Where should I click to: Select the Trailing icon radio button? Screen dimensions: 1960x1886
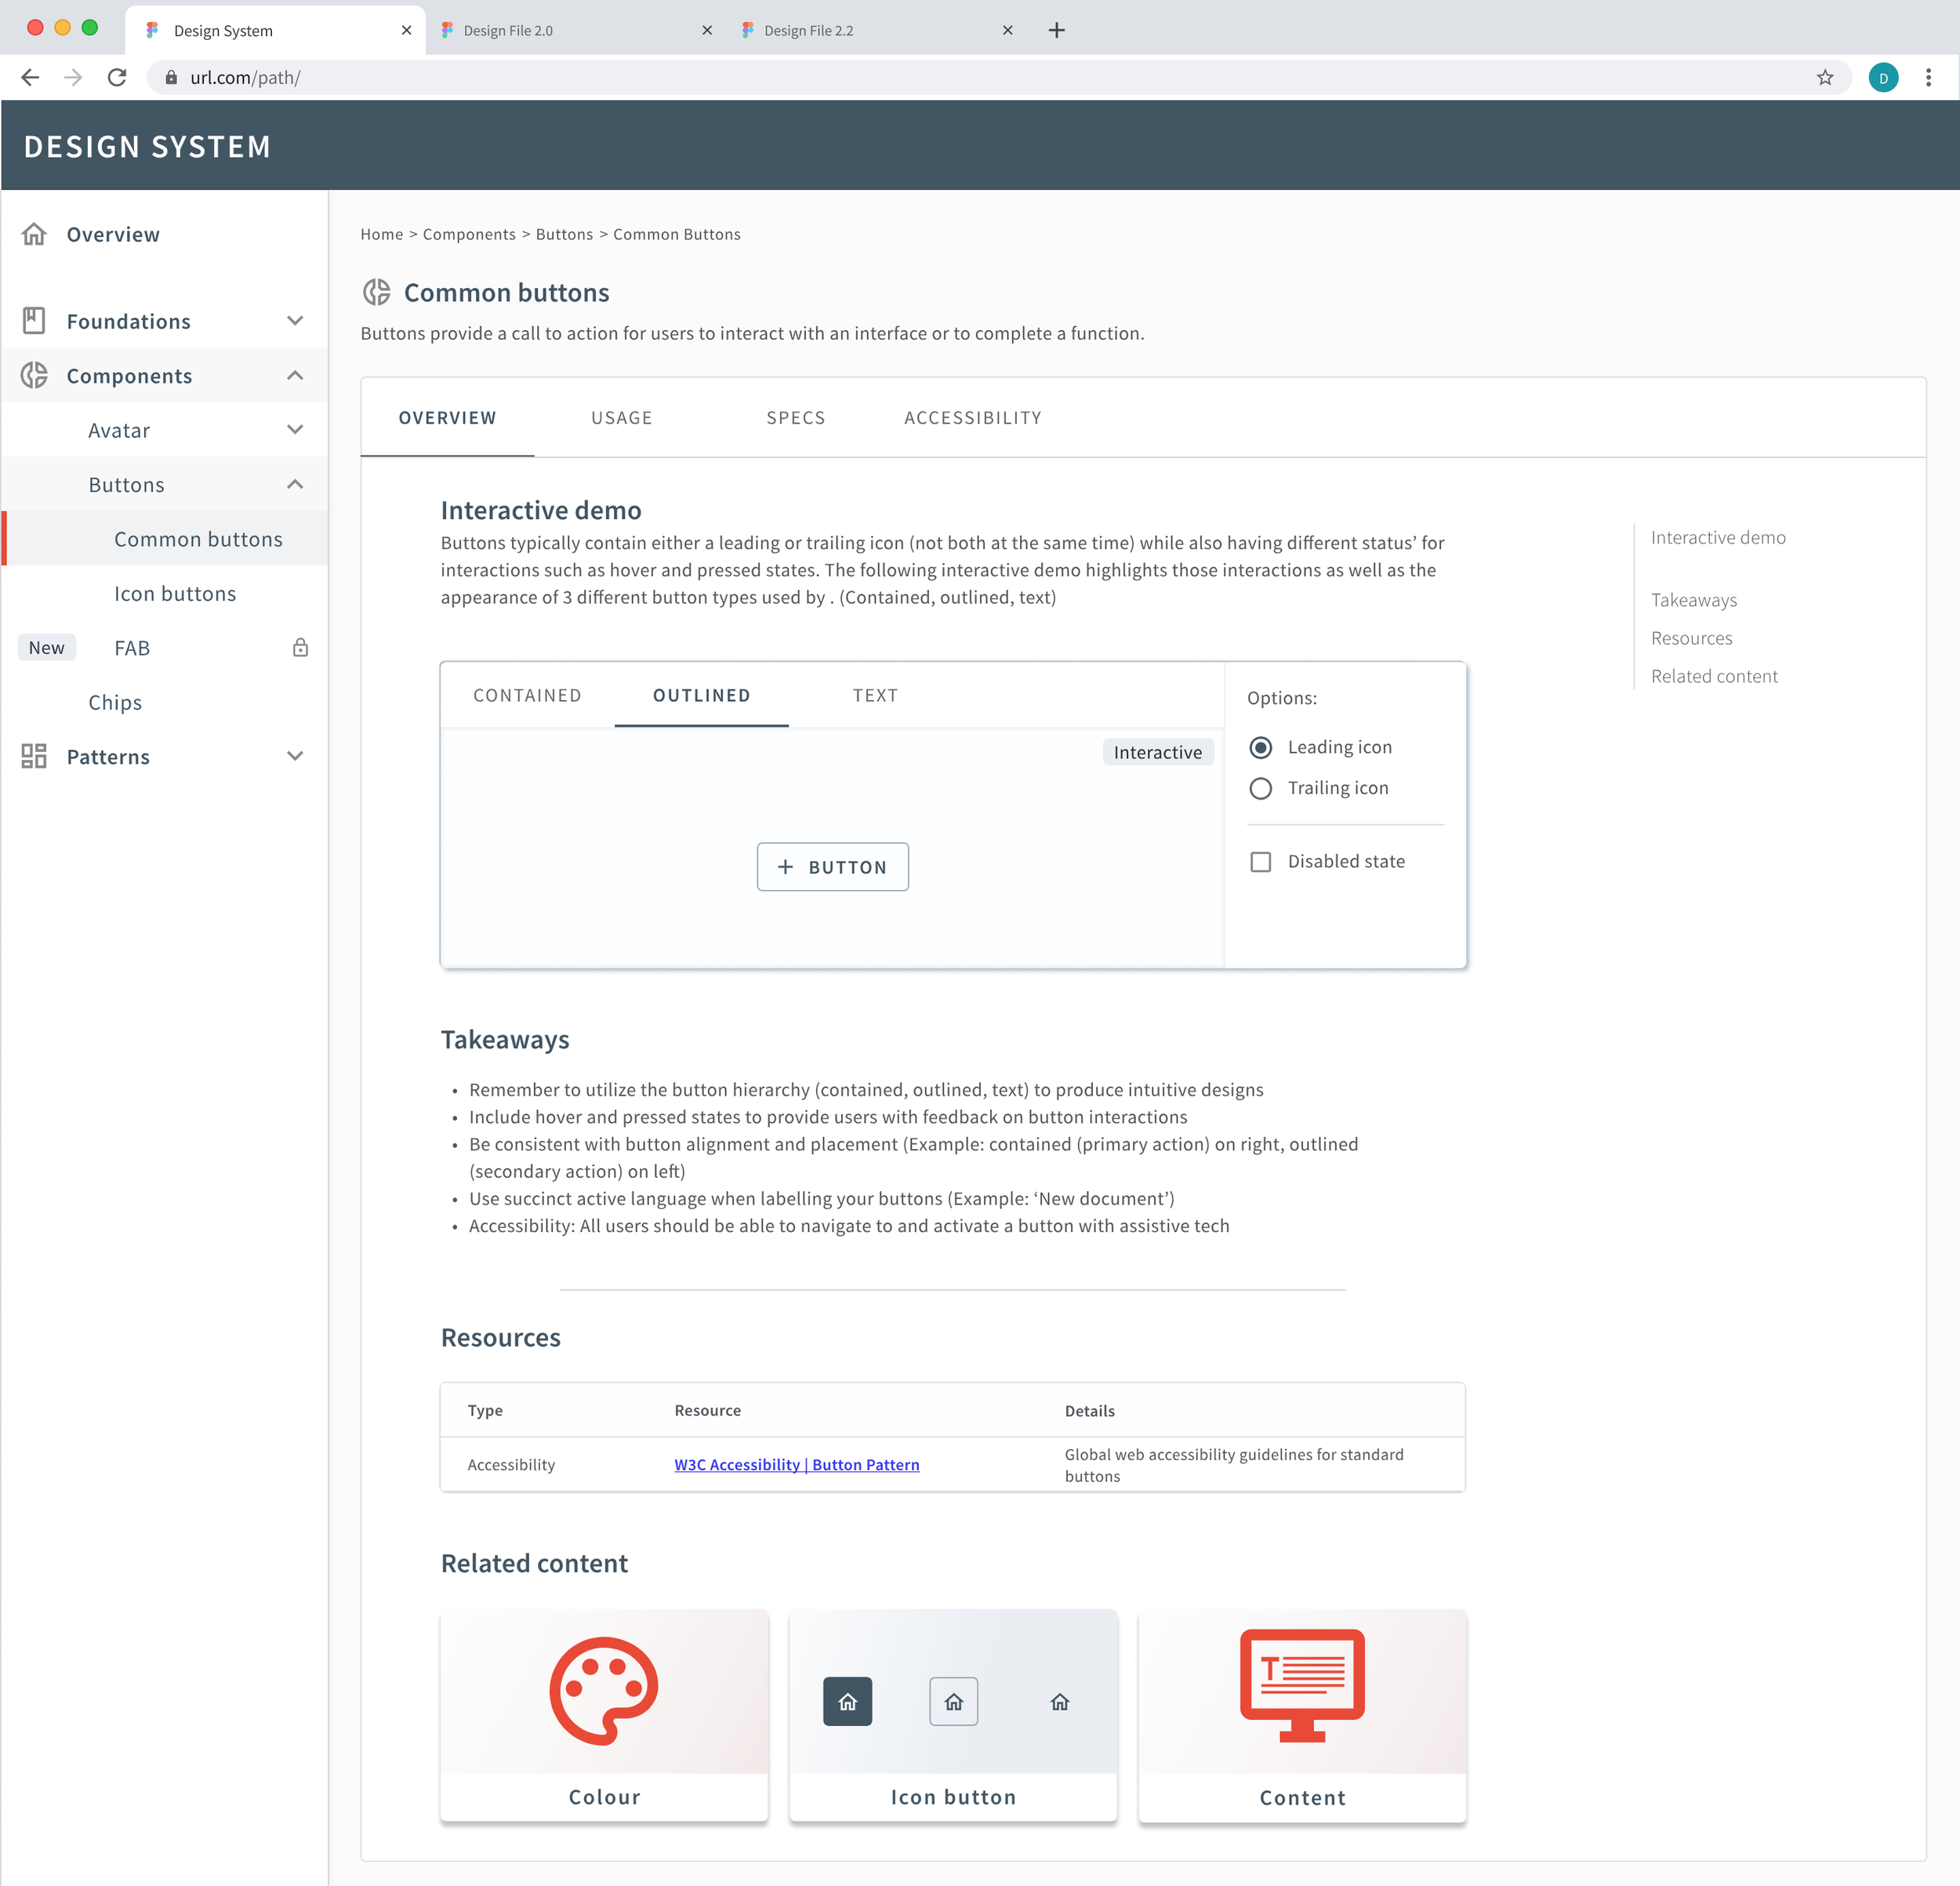[1260, 788]
